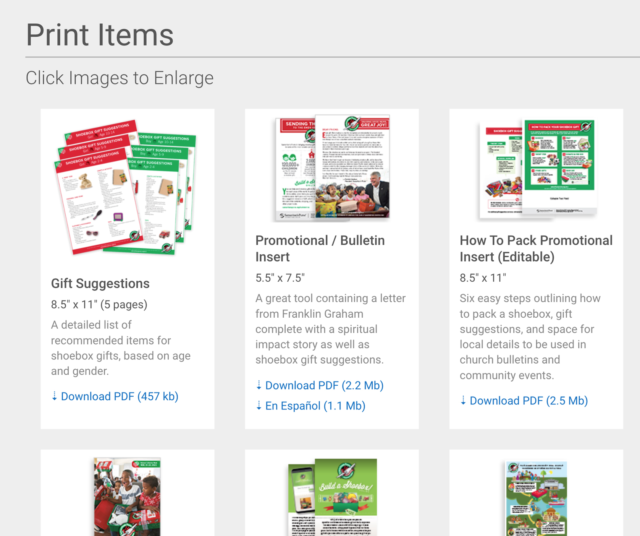Open thumbnail of children with red shoeboxes
Image resolution: width=640 pixels, height=536 pixels.
127,497
